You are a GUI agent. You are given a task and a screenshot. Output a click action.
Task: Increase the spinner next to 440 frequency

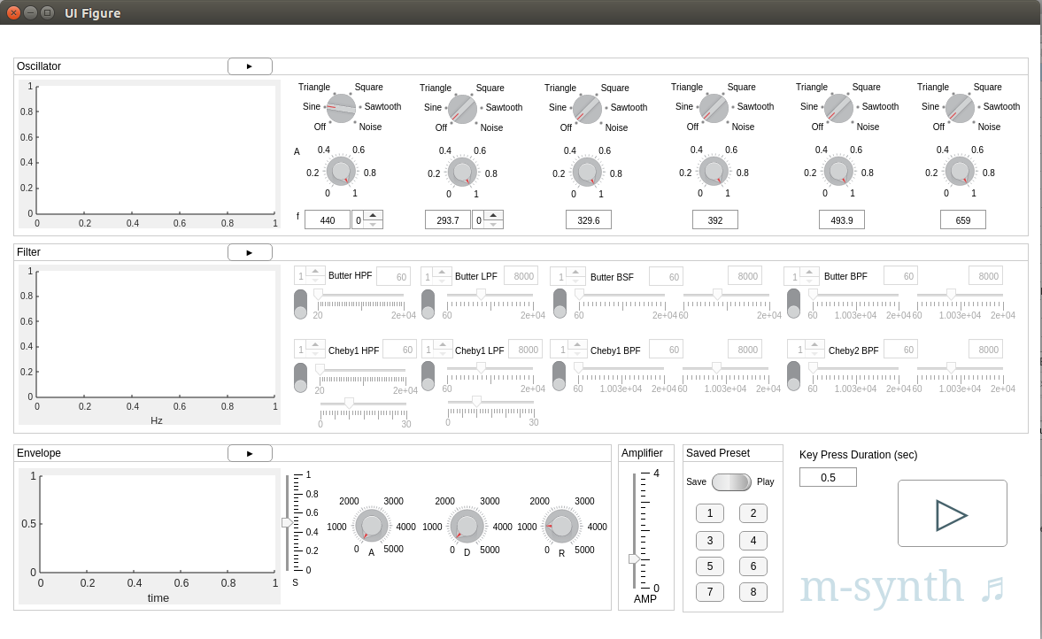coord(374,215)
